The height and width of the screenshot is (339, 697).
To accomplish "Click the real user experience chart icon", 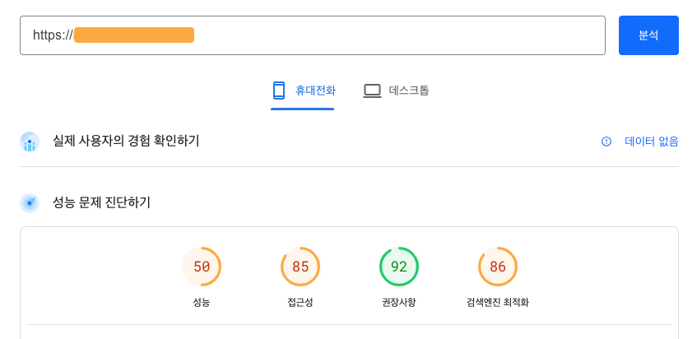I will point(30,142).
